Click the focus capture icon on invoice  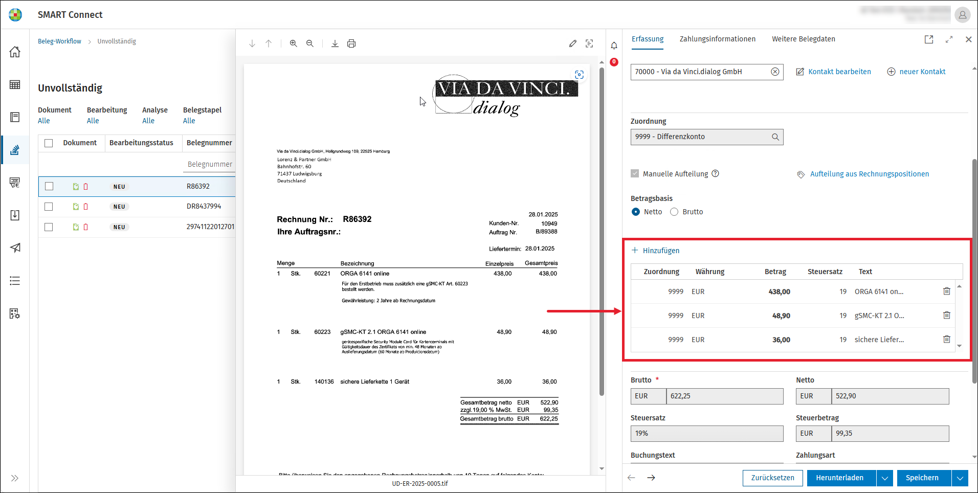579,75
